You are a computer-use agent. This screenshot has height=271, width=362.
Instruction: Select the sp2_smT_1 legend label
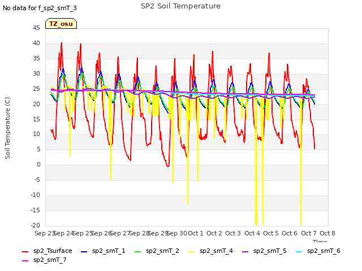[109, 251]
